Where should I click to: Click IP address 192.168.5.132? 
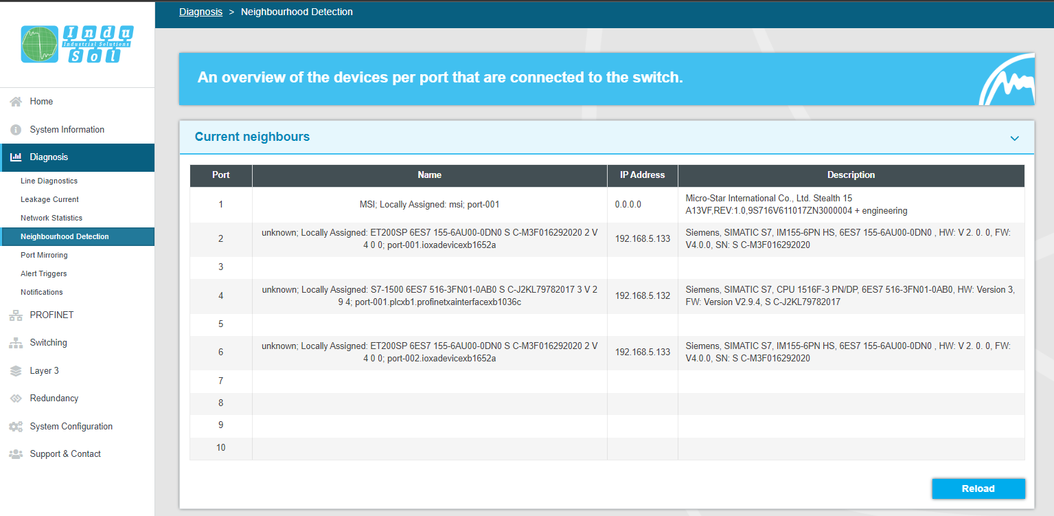[x=643, y=296]
